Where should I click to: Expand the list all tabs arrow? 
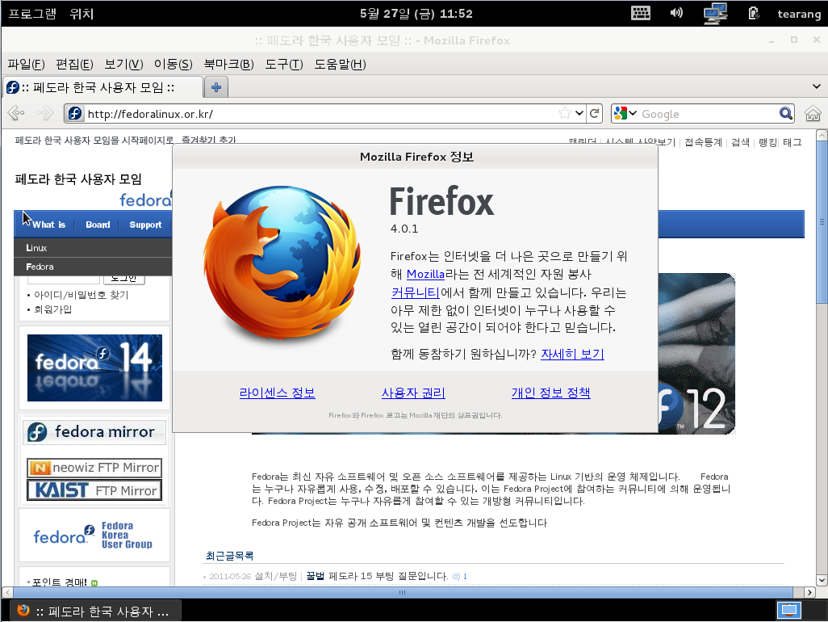817,86
